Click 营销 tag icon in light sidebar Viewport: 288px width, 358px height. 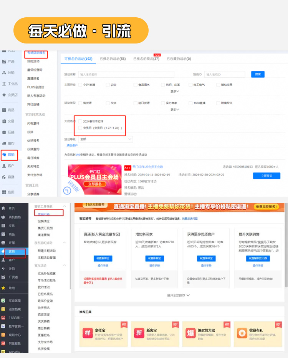pos(4,155)
